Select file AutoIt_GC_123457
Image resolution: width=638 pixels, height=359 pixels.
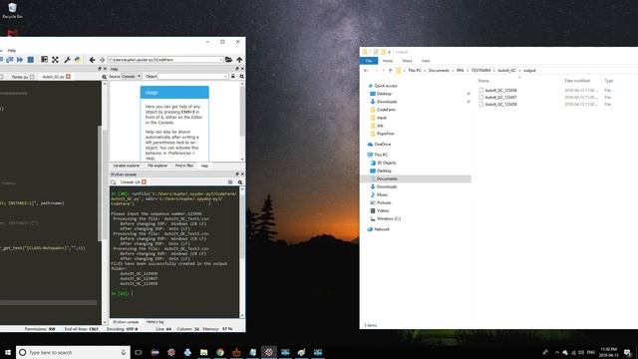pos(500,98)
